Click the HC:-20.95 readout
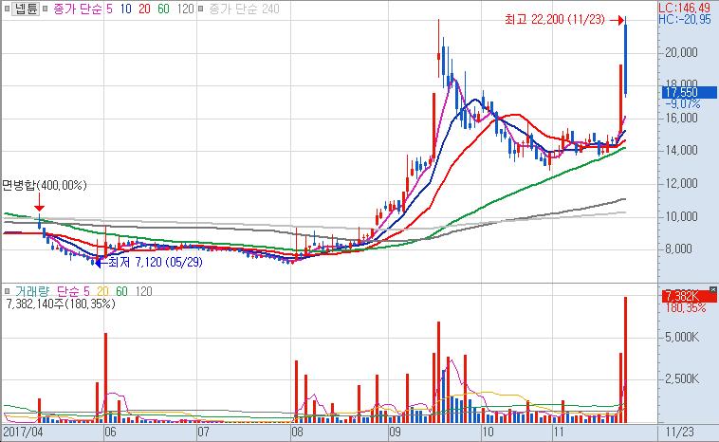Screen dimensions: 719x442 [684, 19]
